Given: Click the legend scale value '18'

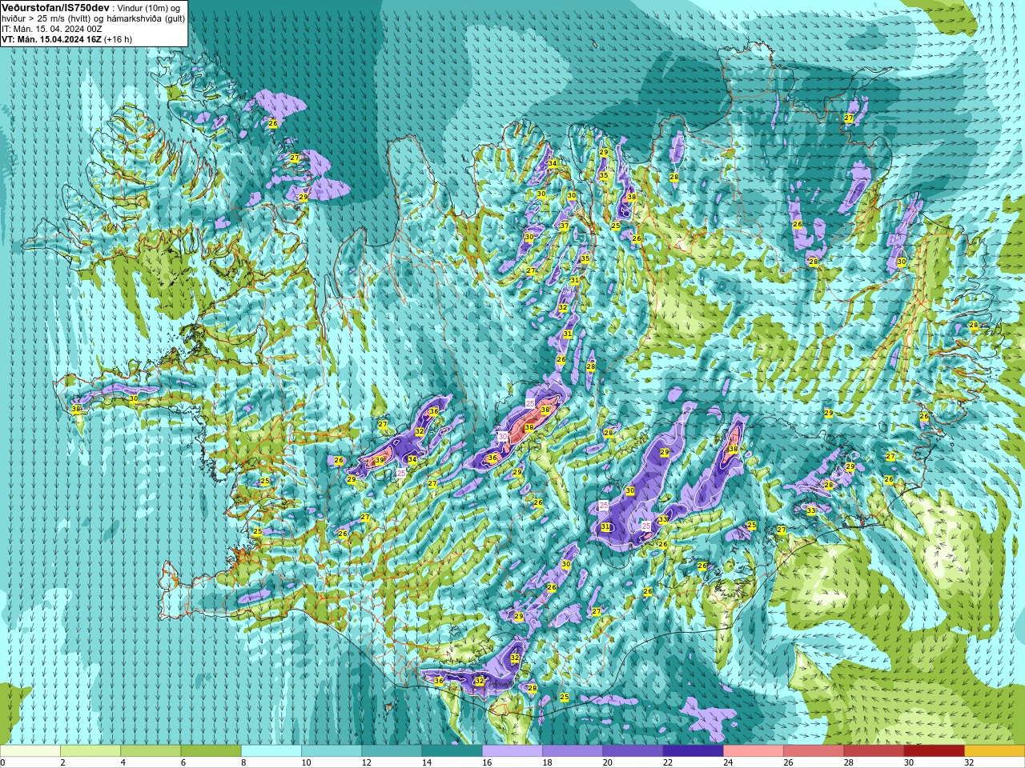Looking at the screenshot, I should click(547, 762).
